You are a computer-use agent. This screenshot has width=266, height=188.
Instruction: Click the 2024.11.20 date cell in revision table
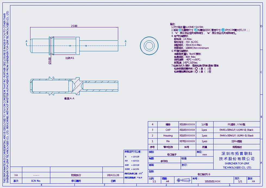113,175
